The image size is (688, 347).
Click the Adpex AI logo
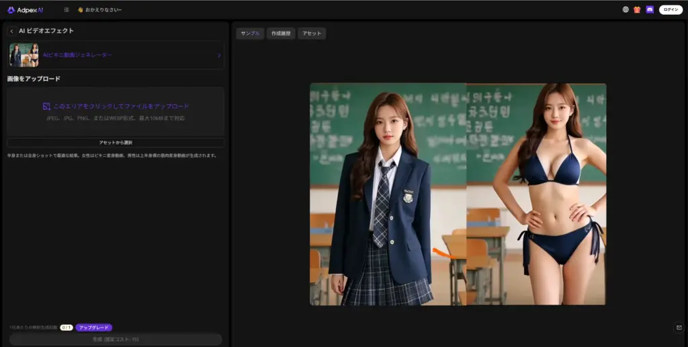tap(25, 9)
